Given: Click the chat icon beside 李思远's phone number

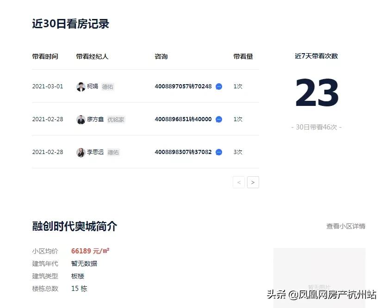Looking at the screenshot, I should 218,152.
